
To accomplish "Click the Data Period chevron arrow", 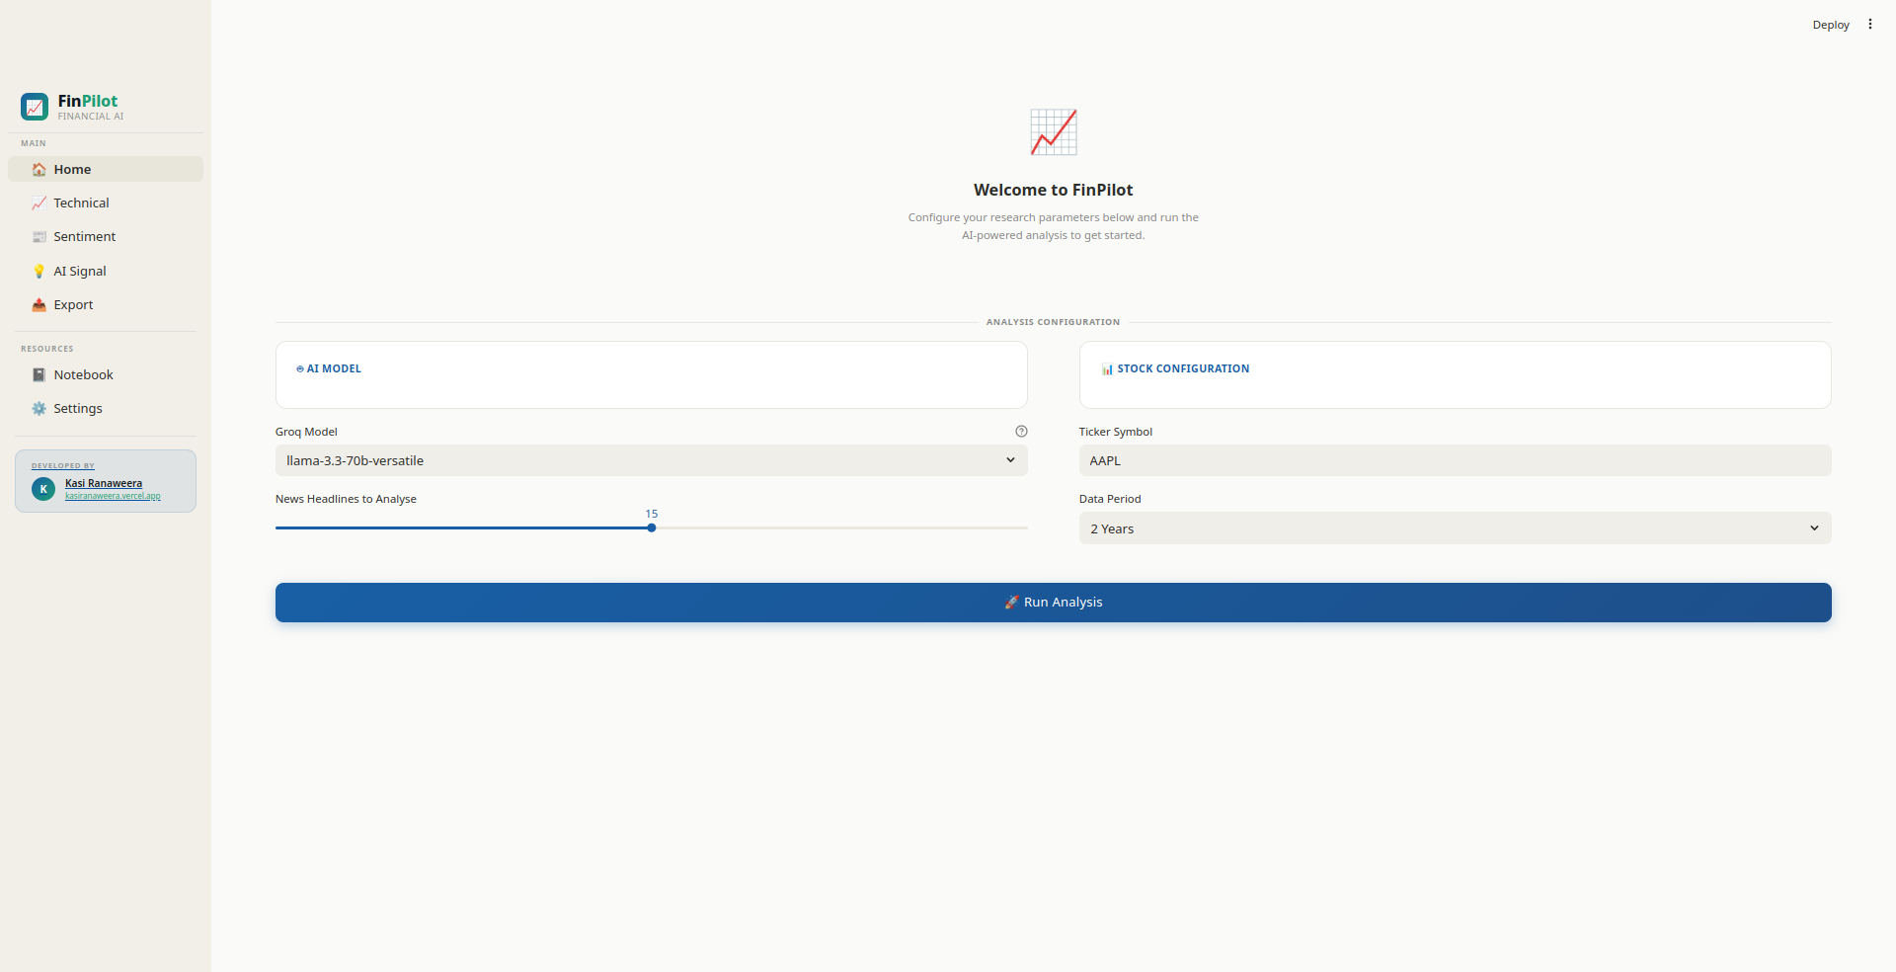I will (x=1814, y=528).
